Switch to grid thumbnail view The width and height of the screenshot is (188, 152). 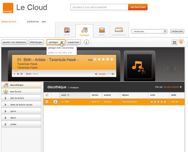pos(174,42)
